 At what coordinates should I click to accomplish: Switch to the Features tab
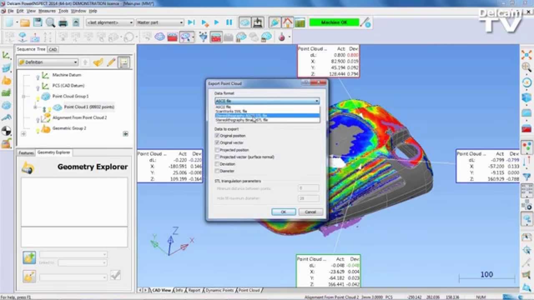point(26,153)
